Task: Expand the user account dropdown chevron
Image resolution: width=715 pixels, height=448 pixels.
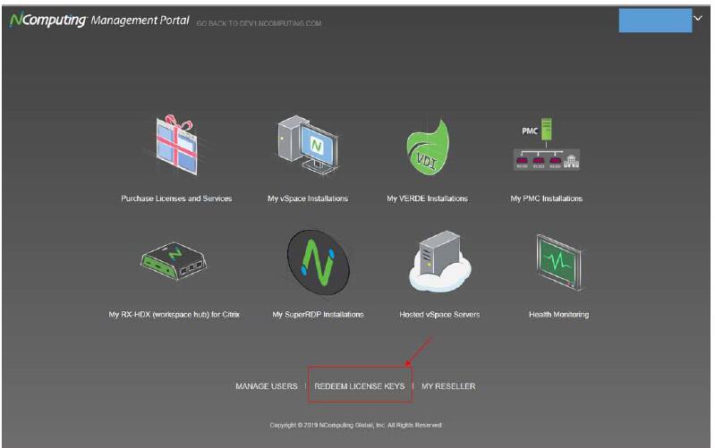Action: [x=698, y=19]
